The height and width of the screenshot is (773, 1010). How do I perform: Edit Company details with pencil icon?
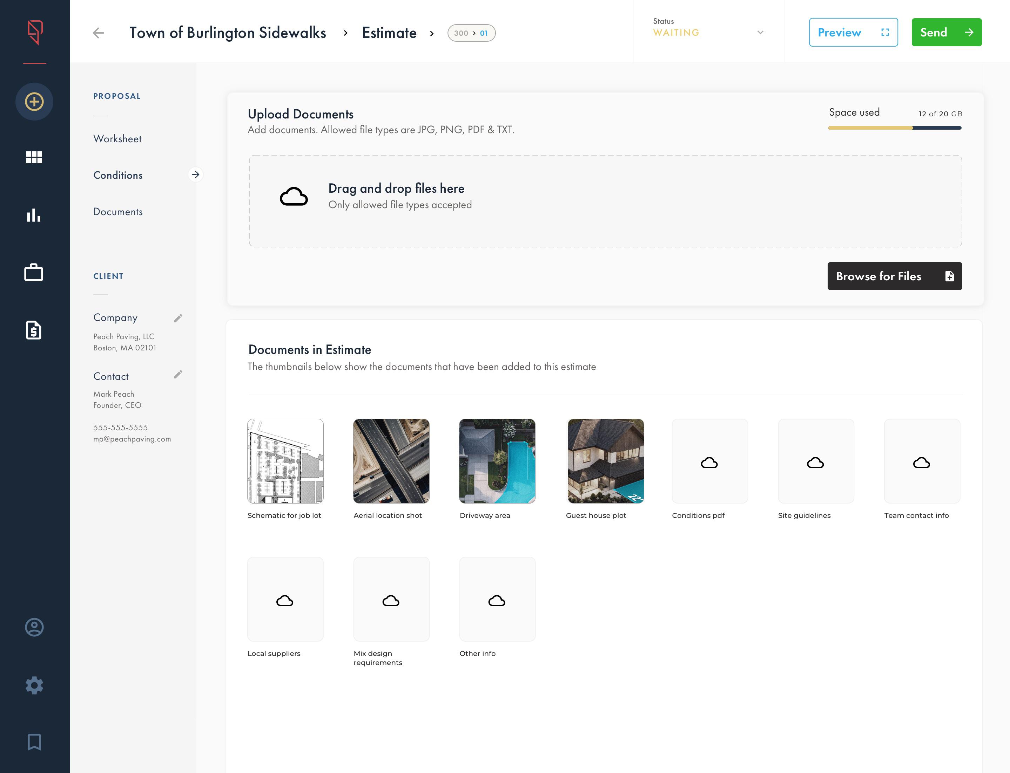click(178, 318)
